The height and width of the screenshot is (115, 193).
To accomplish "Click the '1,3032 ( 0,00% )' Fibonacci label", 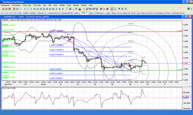I will 56,69.
